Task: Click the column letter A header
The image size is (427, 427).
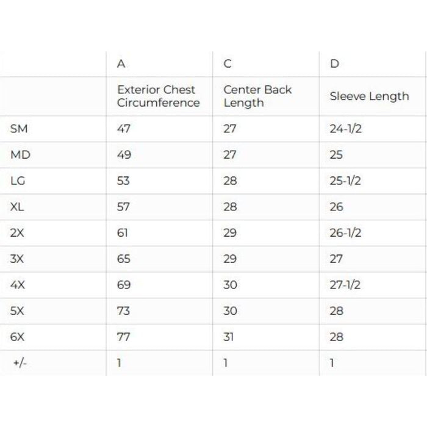Action: (x=121, y=64)
